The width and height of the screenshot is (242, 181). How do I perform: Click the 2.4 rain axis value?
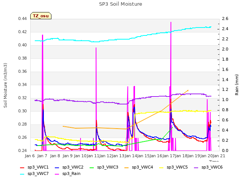pos(225,29)
